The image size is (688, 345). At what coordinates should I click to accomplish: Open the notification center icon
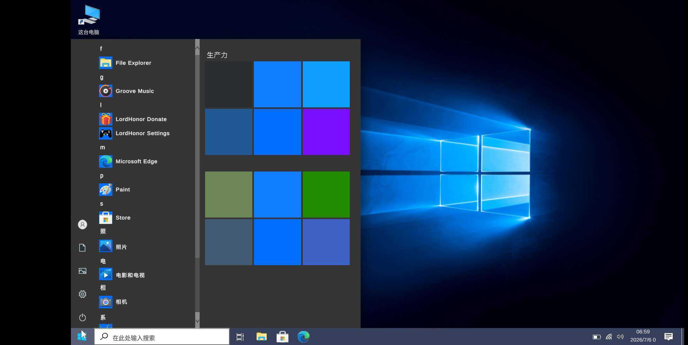click(x=668, y=337)
